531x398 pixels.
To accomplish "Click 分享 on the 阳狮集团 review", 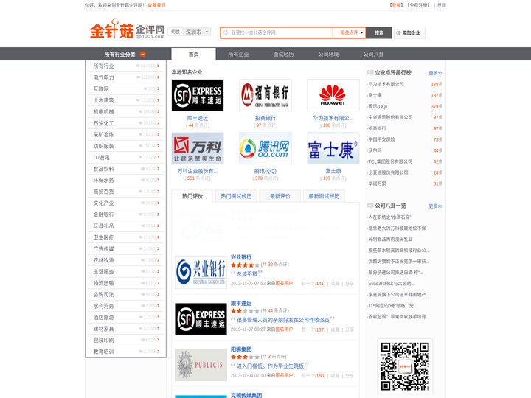I will pyautogui.click(x=350, y=376).
